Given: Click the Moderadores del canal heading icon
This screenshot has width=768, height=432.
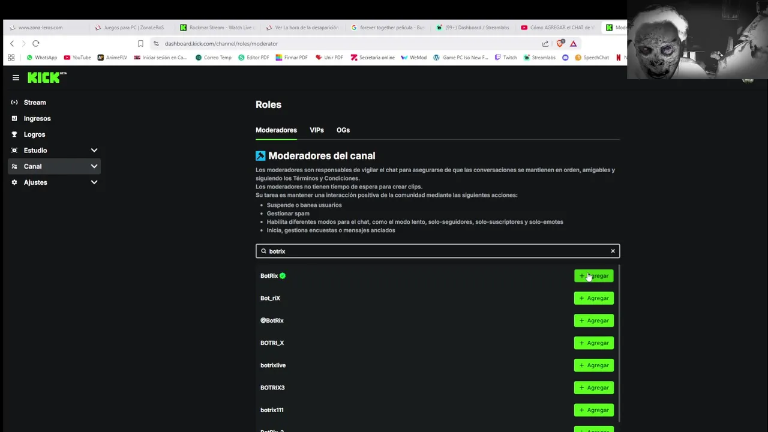Looking at the screenshot, I should (x=260, y=156).
